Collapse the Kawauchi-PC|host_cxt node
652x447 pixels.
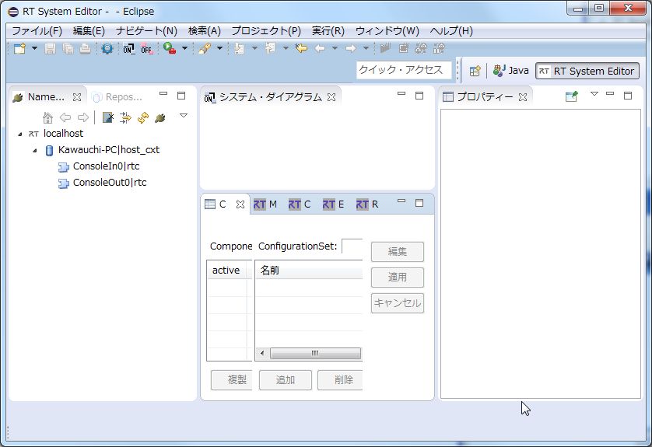point(34,150)
